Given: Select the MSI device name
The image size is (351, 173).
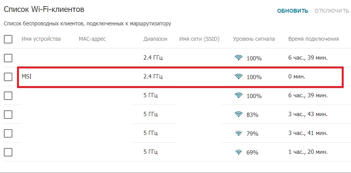Looking at the screenshot, I should tap(27, 77).
